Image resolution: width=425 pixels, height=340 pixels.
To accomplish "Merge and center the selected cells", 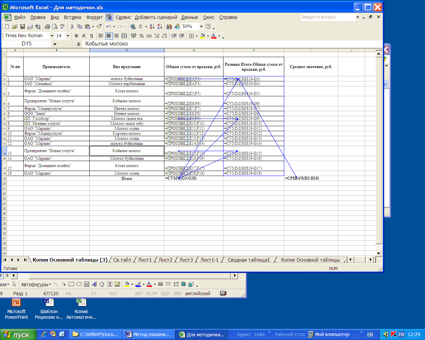I will (124, 36).
